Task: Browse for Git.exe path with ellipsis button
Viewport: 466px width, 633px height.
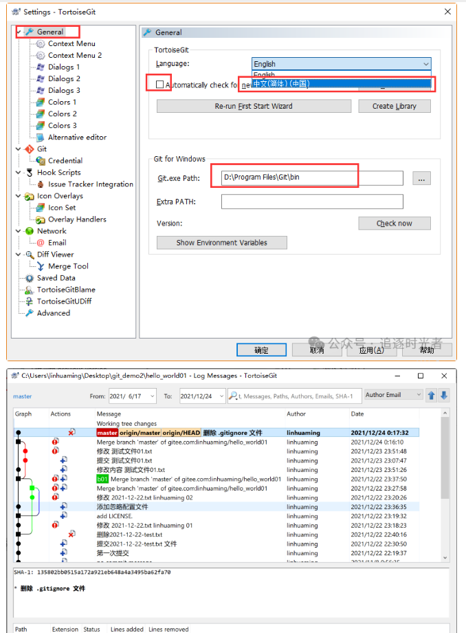Action: point(421,178)
